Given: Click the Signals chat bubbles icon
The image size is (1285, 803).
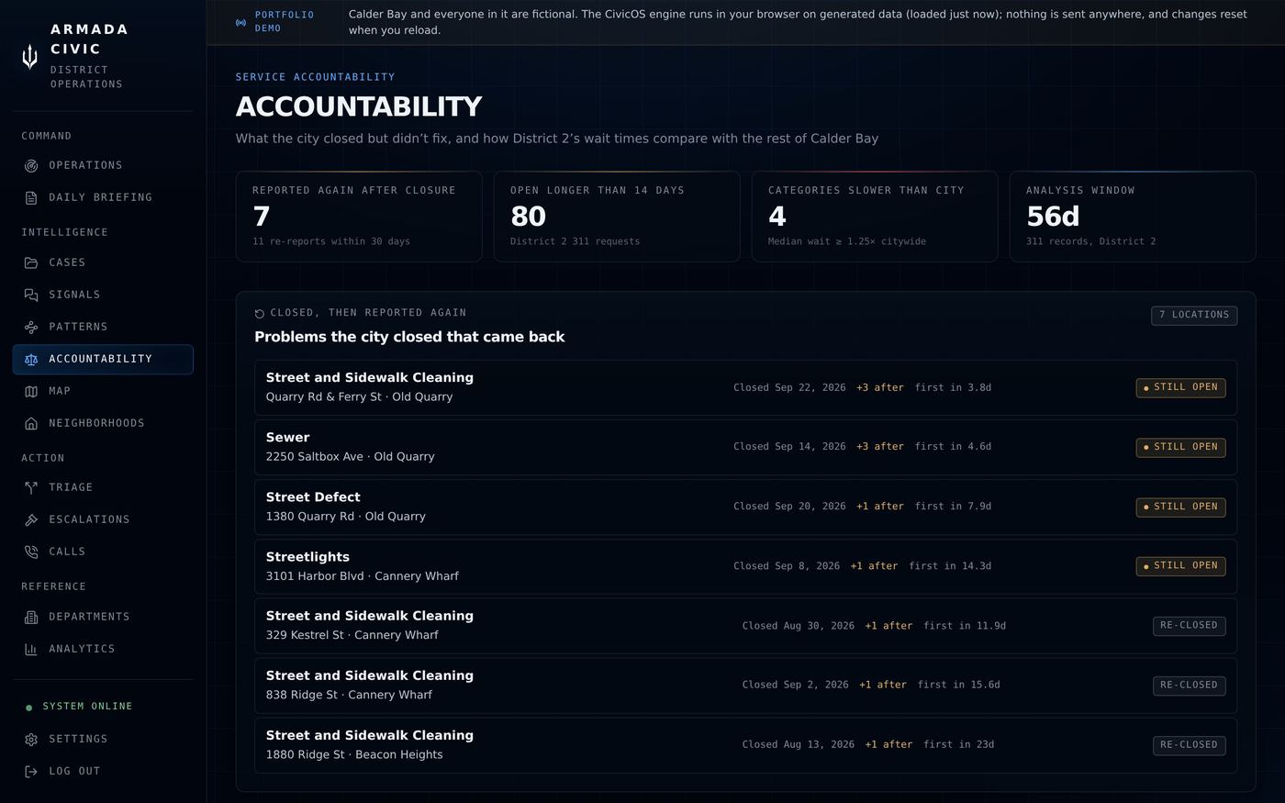Looking at the screenshot, I should point(31,296).
